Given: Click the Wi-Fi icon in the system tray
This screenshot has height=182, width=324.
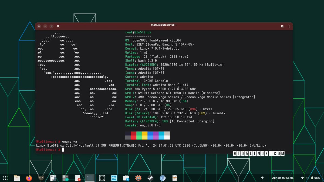Looking at the screenshot, I should coord(302,178).
